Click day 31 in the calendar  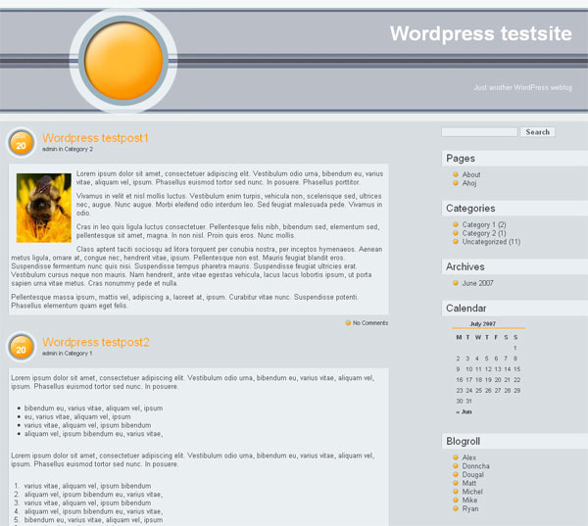point(468,402)
